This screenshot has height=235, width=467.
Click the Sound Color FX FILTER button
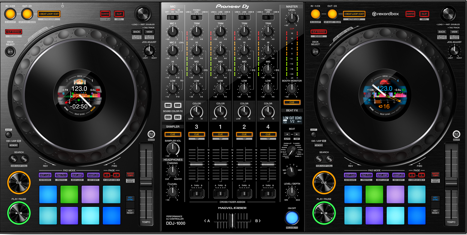tap(178, 117)
